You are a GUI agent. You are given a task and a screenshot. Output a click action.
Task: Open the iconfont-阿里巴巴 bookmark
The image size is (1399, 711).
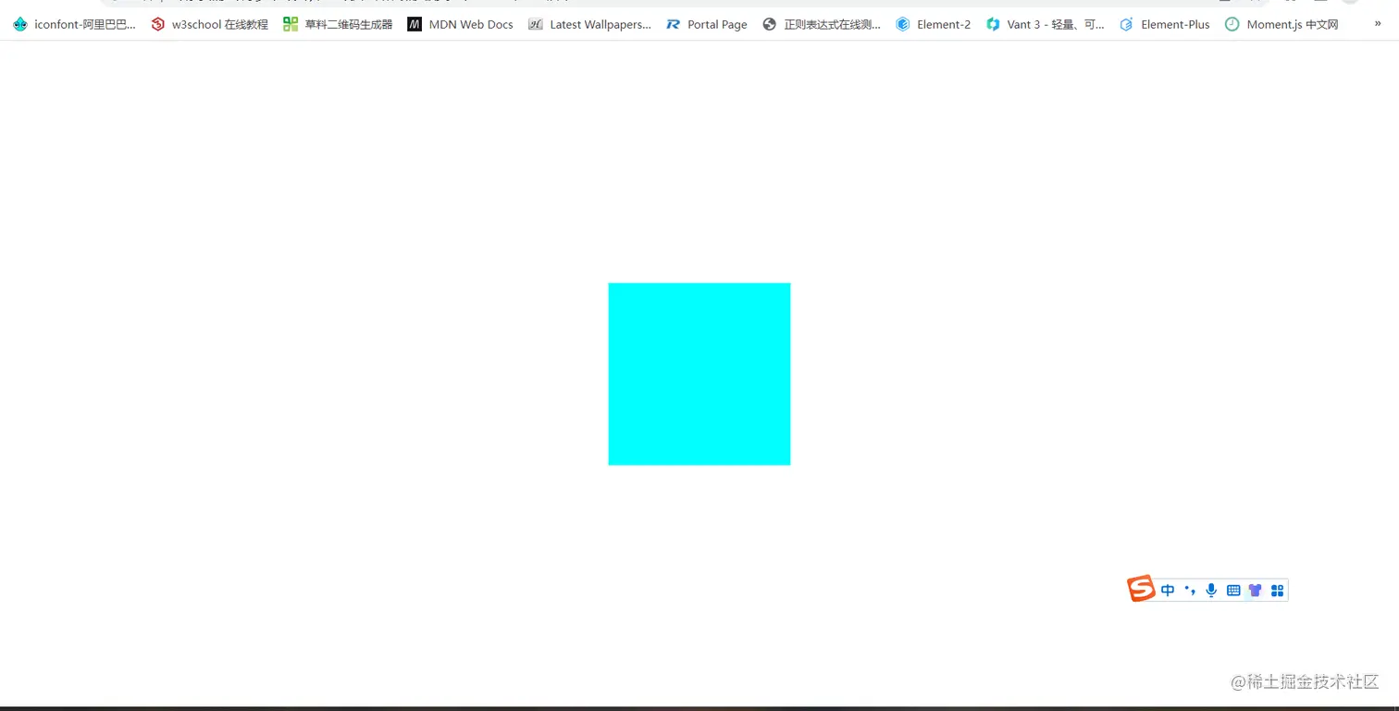coord(74,24)
